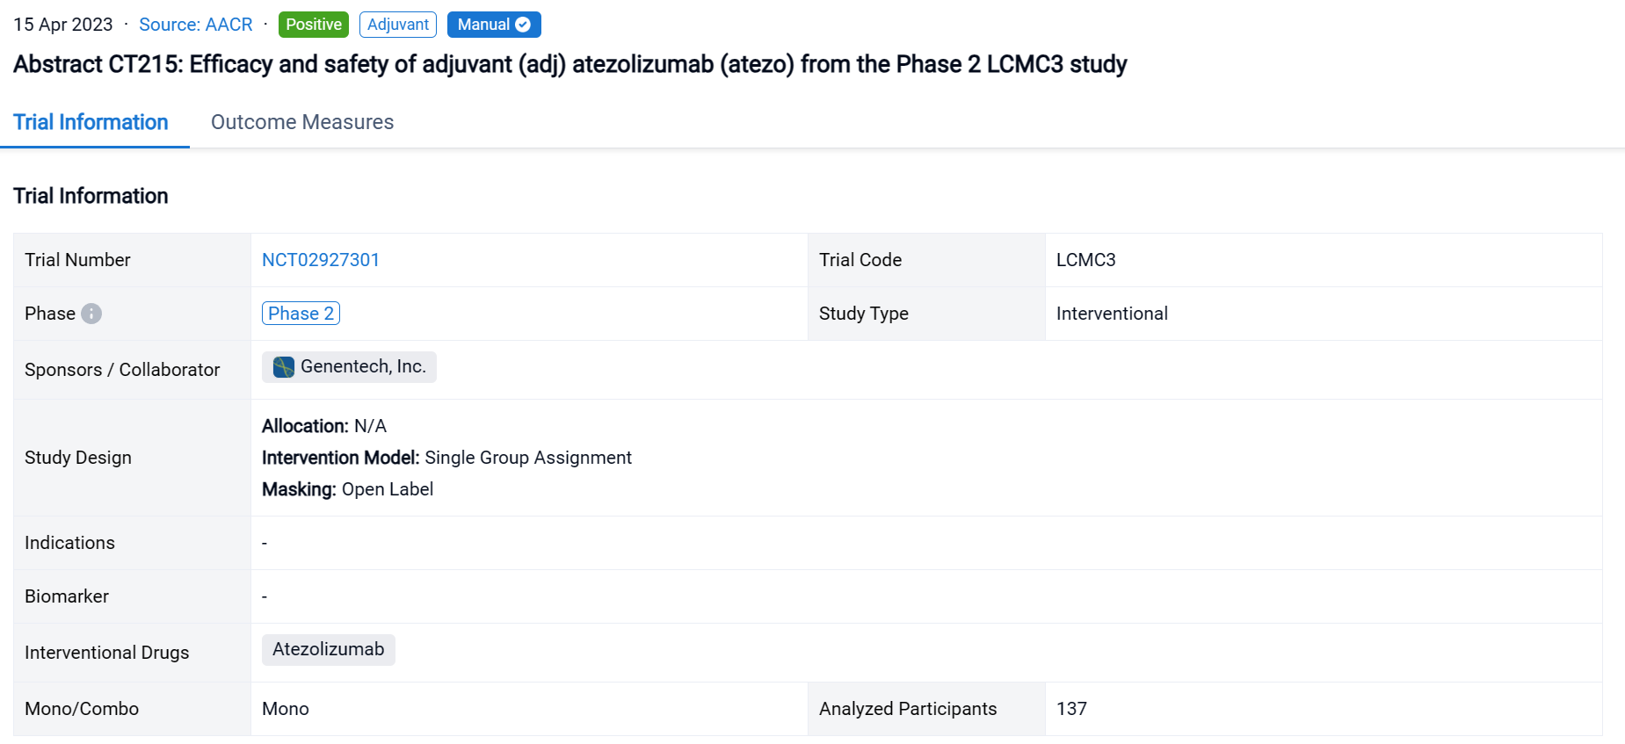Click the Trial Information section heading
This screenshot has width=1625, height=744.
[91, 196]
